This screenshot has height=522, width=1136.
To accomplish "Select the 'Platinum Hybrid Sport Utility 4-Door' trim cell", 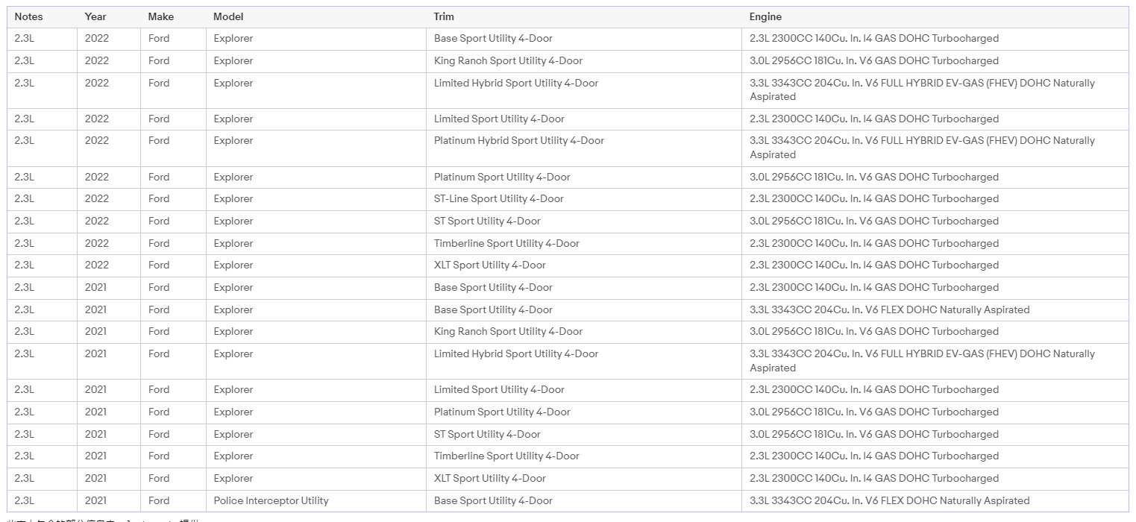I will pos(519,140).
